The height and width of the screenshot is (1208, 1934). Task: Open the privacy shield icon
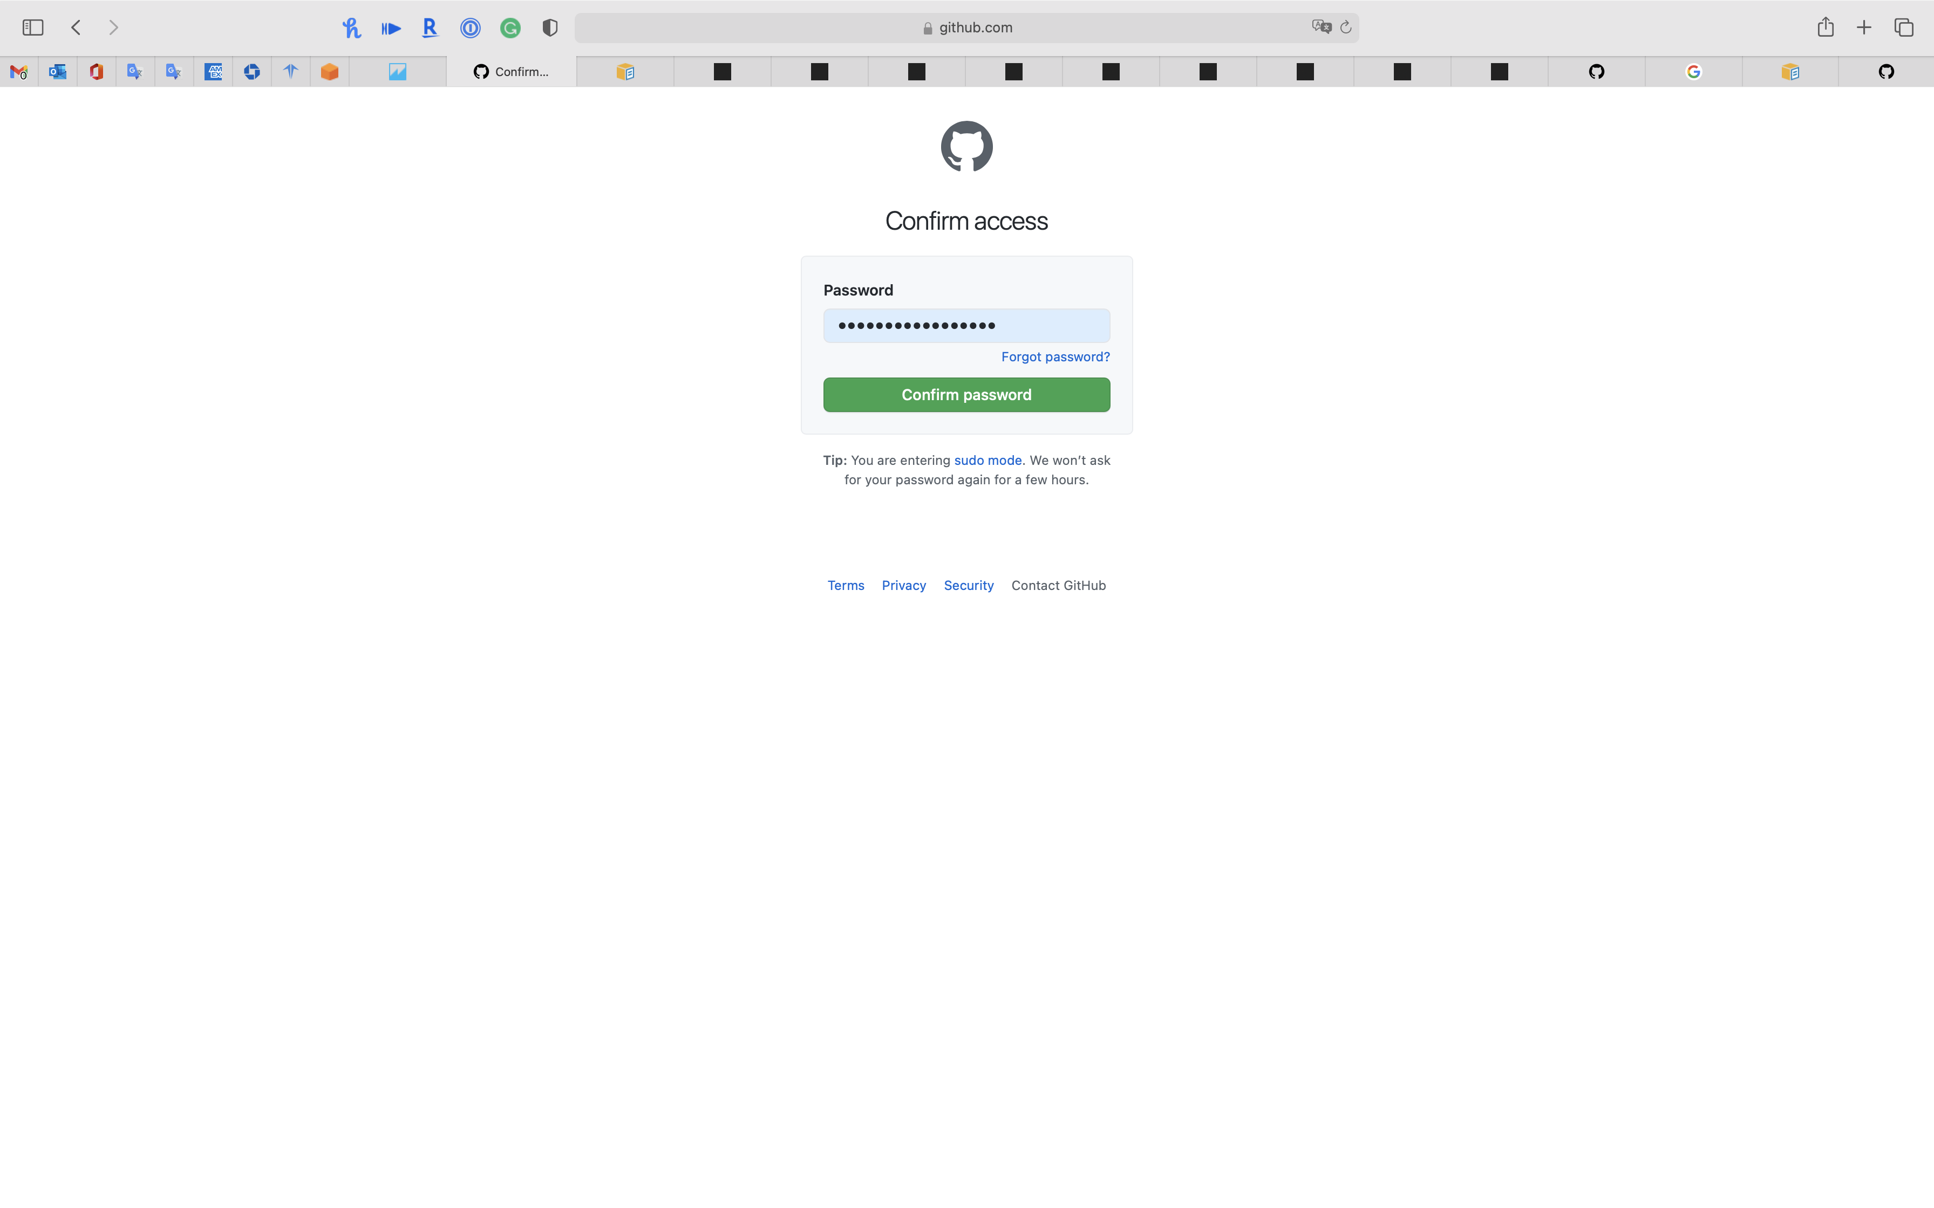point(549,28)
